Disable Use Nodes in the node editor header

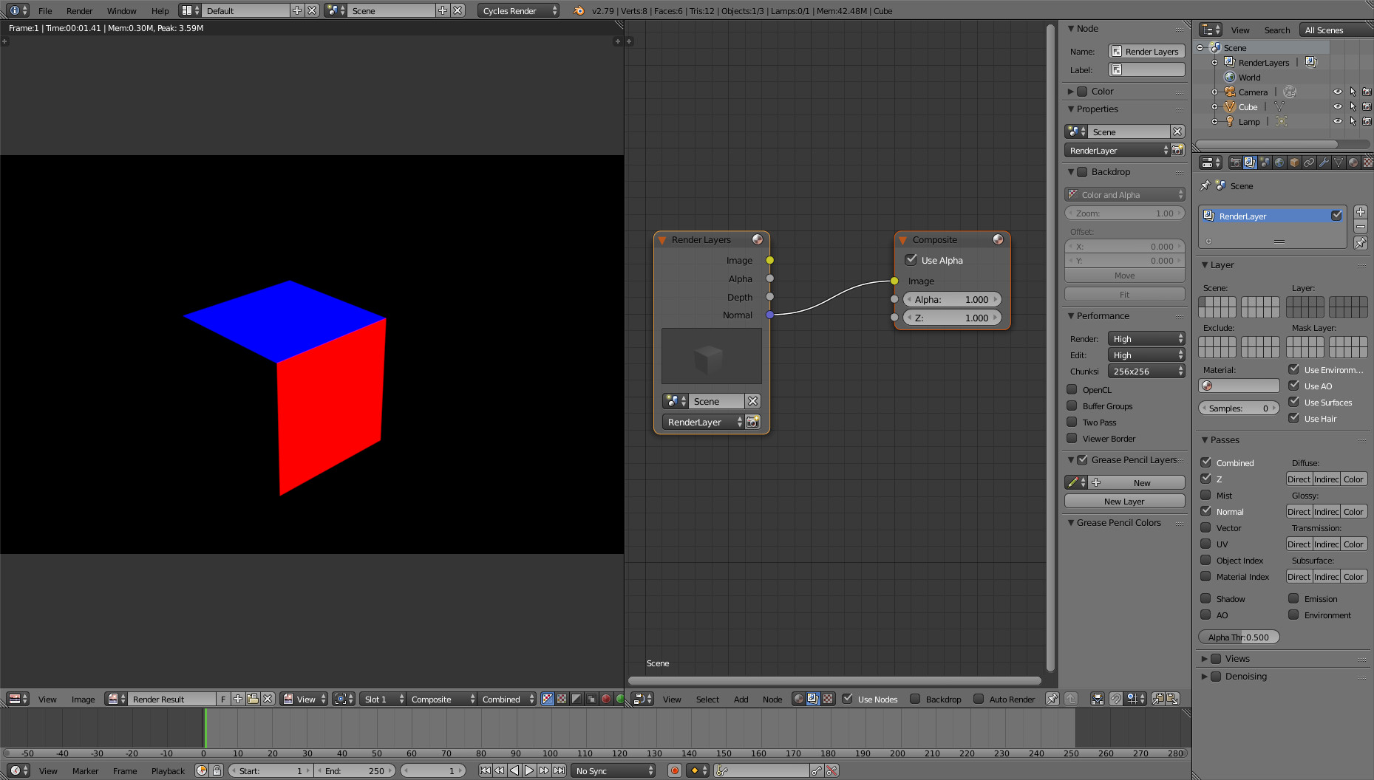click(x=847, y=699)
